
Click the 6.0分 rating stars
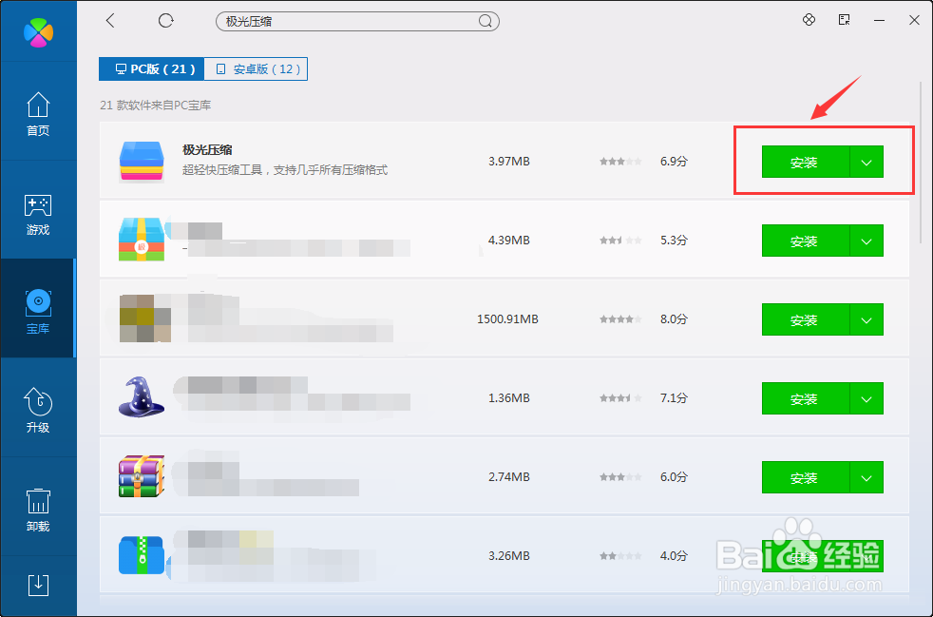[x=620, y=477]
